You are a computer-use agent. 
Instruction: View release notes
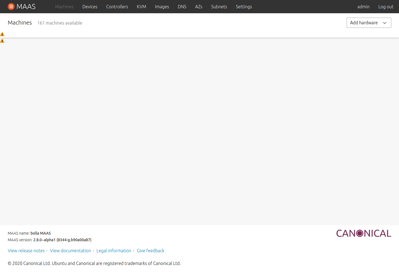point(26,251)
